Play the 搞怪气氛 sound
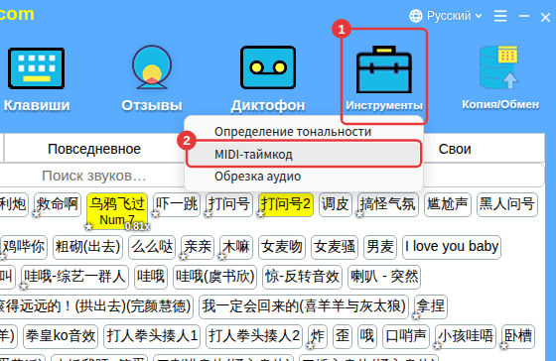 pyautogui.click(x=388, y=204)
